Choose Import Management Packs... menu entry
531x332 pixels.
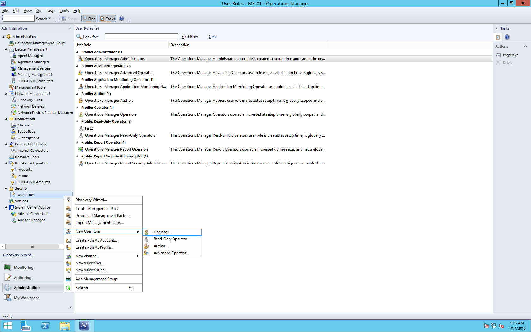pos(99,223)
